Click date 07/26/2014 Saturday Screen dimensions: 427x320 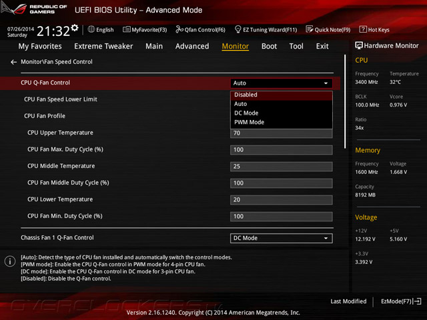[x=21, y=32]
